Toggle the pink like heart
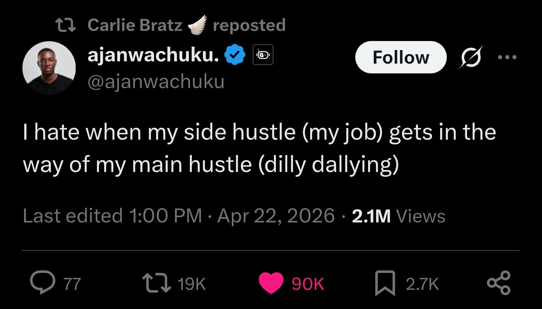The image size is (542, 309). point(271,283)
